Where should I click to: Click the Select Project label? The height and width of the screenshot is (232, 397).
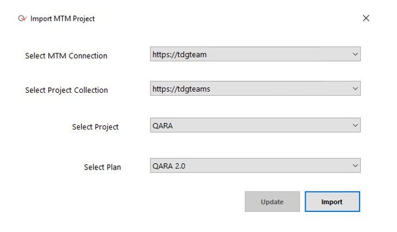point(95,127)
